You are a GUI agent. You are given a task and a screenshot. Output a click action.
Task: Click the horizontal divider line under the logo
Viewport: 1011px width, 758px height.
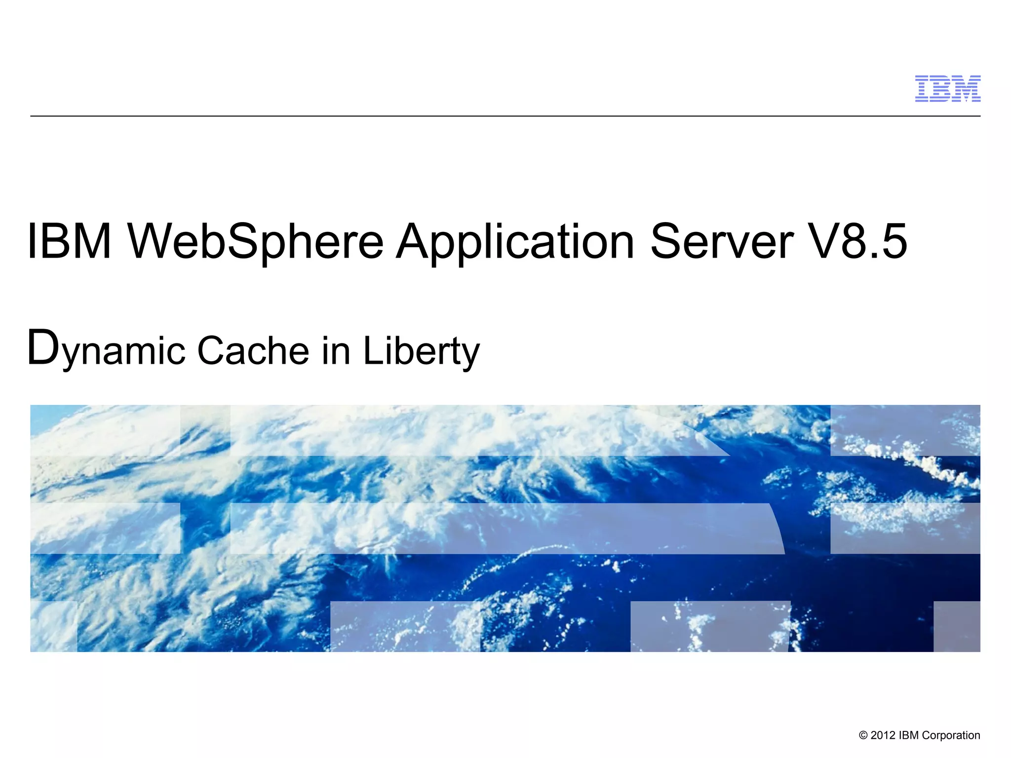point(505,116)
